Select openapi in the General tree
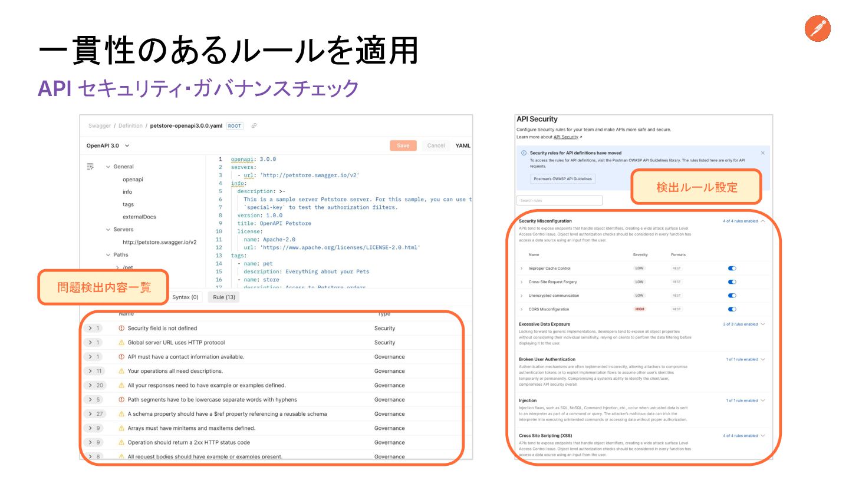This screenshot has height=477, width=849. click(x=133, y=179)
